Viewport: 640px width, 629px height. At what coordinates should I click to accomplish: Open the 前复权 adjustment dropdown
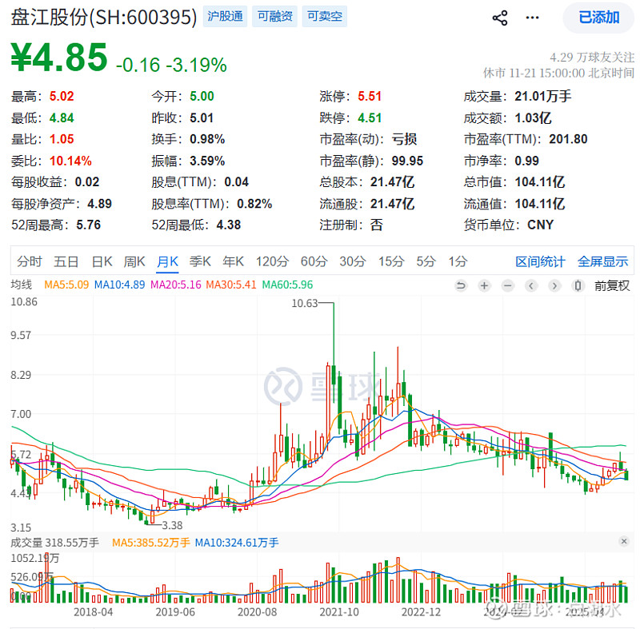612,286
